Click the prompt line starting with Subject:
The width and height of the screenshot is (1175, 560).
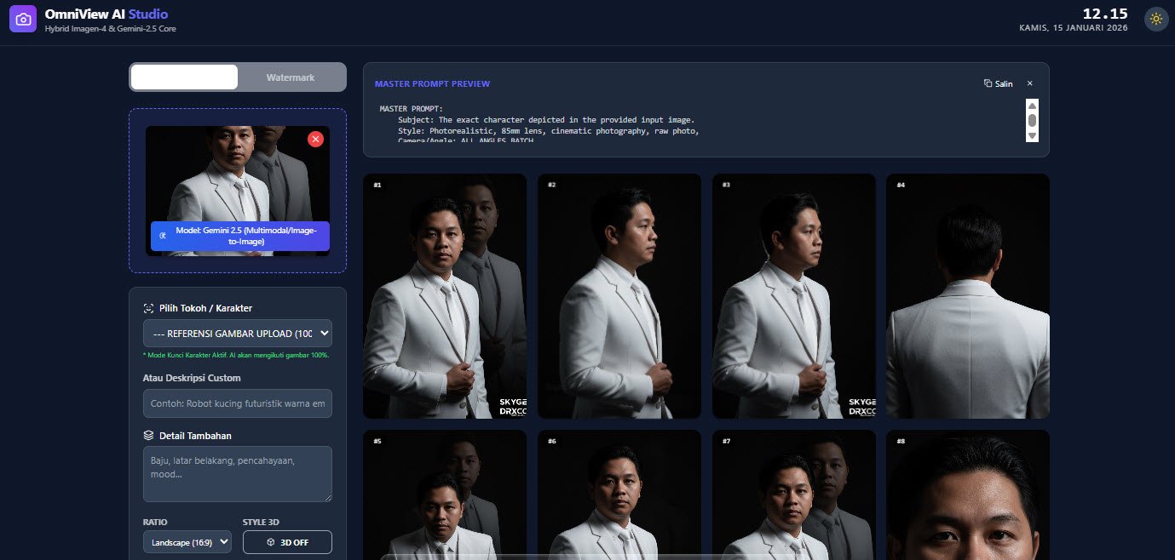[x=546, y=120]
